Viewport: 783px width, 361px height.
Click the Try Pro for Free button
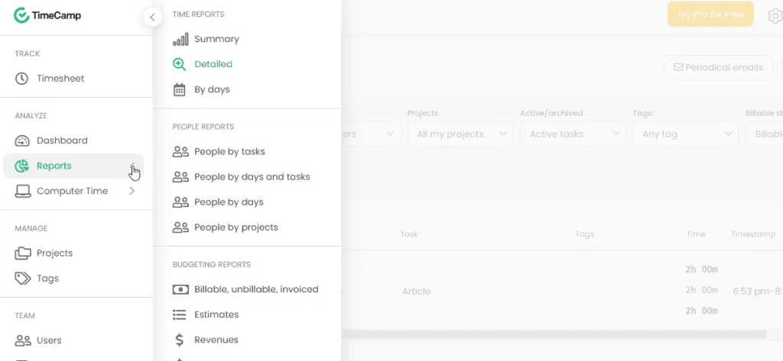[710, 15]
